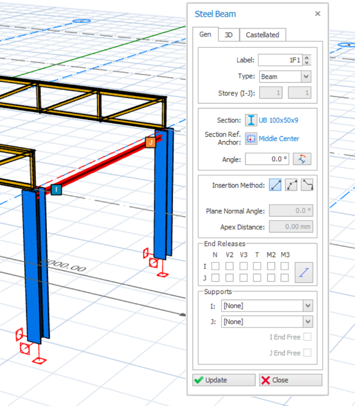Click the UB section profile icon
The height and width of the screenshot is (406, 355).
click(x=250, y=121)
